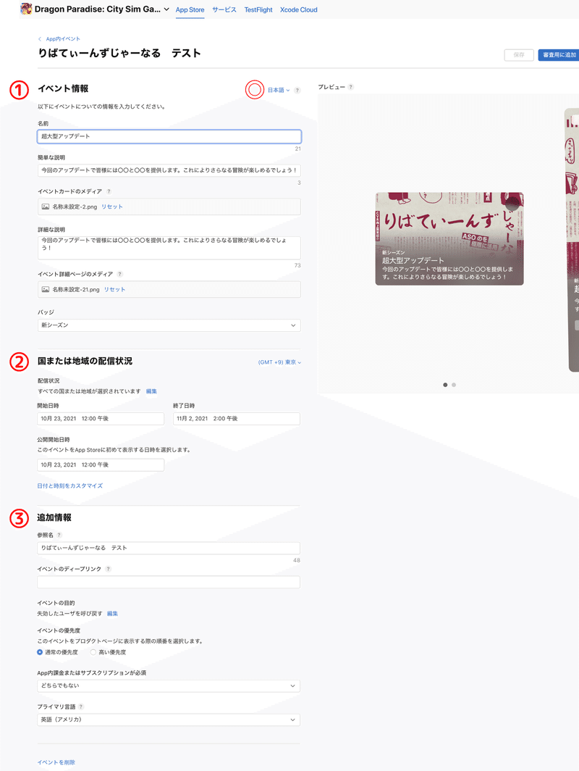Image resolution: width=579 pixels, height=771 pixels.
Task: Select the second preview page dot
Action: coord(454,385)
